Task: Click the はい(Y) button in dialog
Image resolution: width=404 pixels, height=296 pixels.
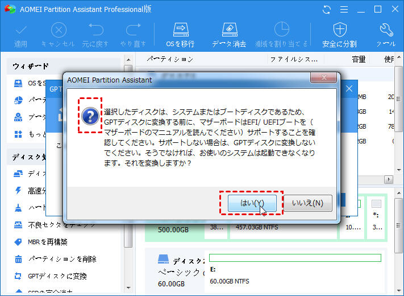Action: pyautogui.click(x=252, y=203)
